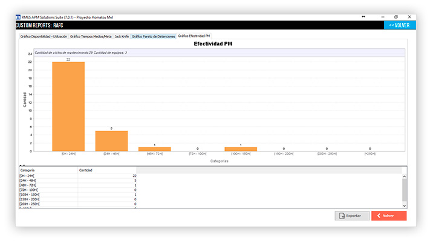Click the Categorías axis label
Viewport: 433px width, 241px height.
click(220, 161)
